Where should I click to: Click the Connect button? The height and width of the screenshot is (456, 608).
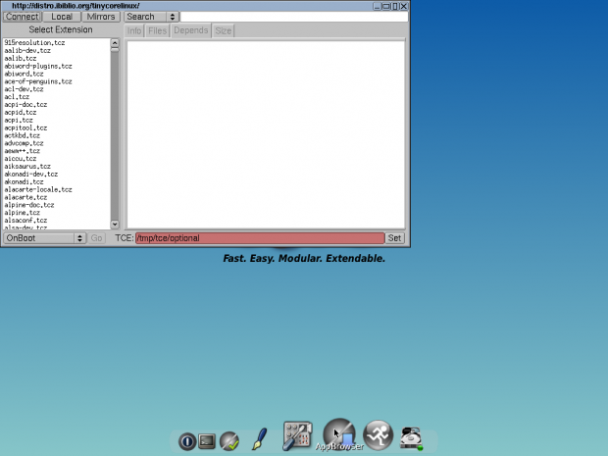[x=23, y=17]
